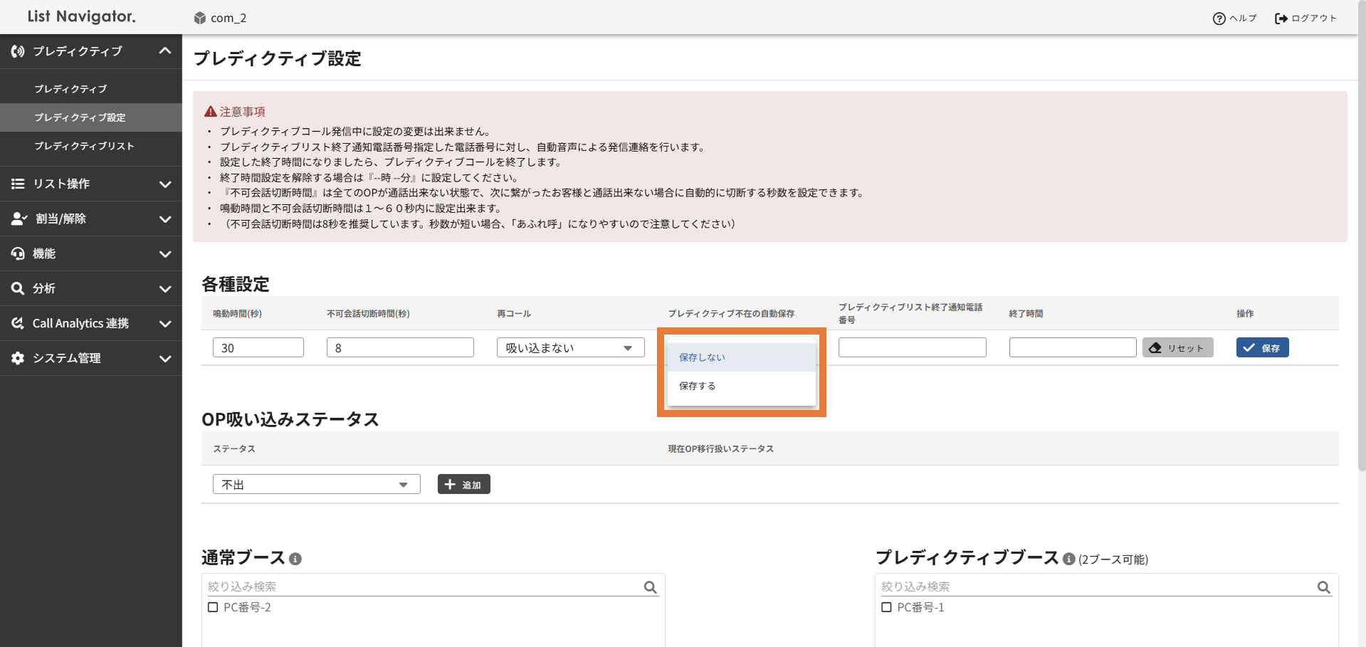The image size is (1366, 647).
Task: Select 保存する from the open dropdown
Action: [x=698, y=386]
